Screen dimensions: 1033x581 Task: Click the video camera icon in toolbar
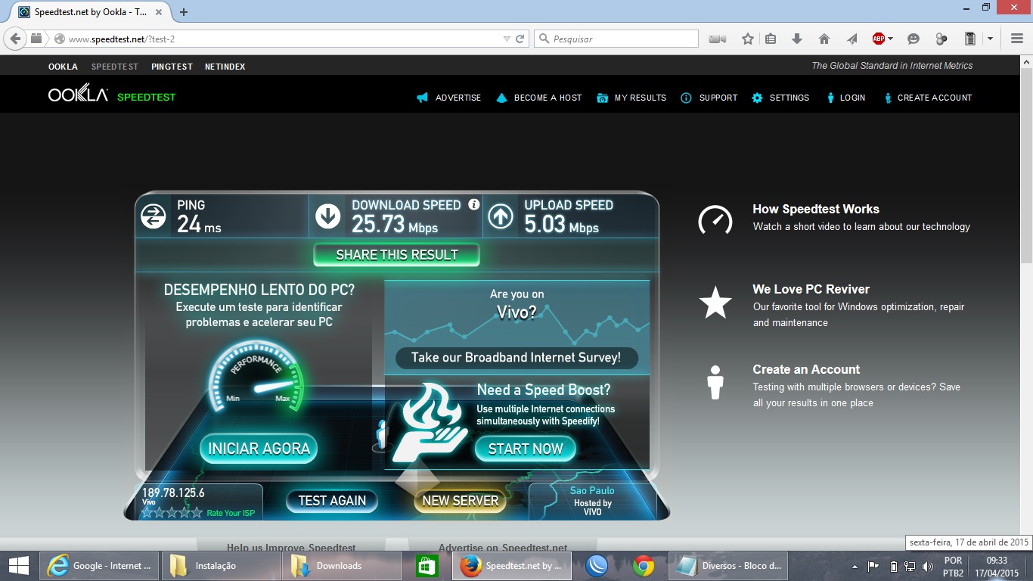coord(718,39)
